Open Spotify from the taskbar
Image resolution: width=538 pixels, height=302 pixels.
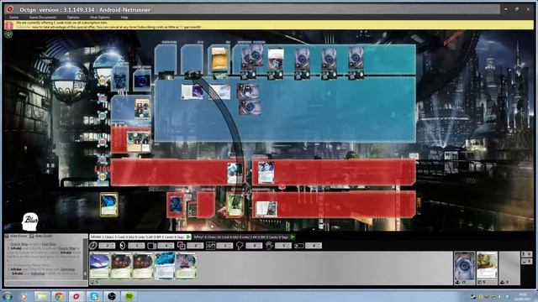(129, 296)
